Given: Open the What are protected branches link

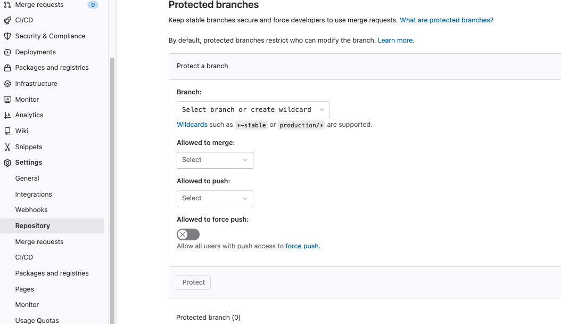Looking at the screenshot, I should 447,20.
